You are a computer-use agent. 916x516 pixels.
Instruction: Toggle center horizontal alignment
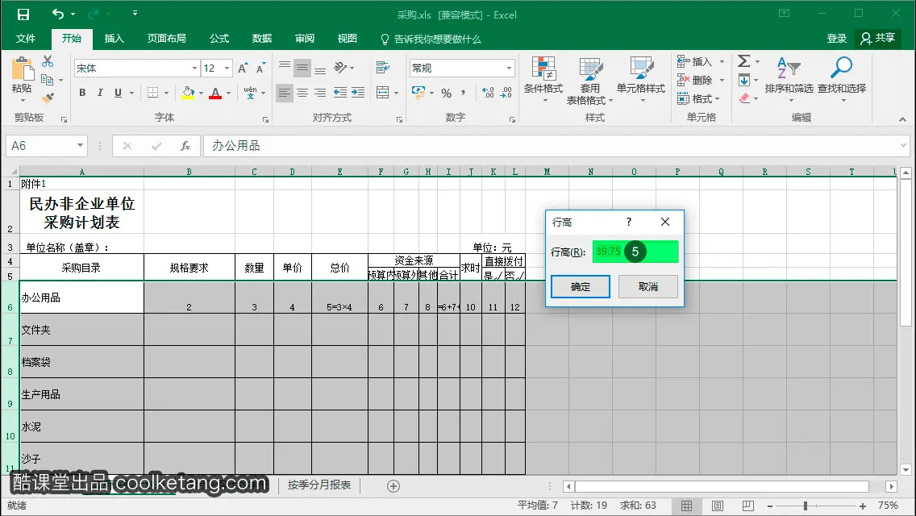tap(302, 93)
